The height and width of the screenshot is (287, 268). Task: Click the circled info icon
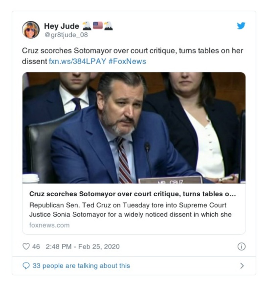241,247
